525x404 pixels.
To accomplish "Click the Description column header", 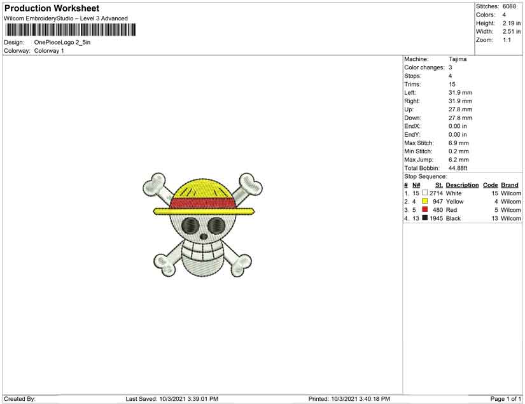I will click(462, 185).
